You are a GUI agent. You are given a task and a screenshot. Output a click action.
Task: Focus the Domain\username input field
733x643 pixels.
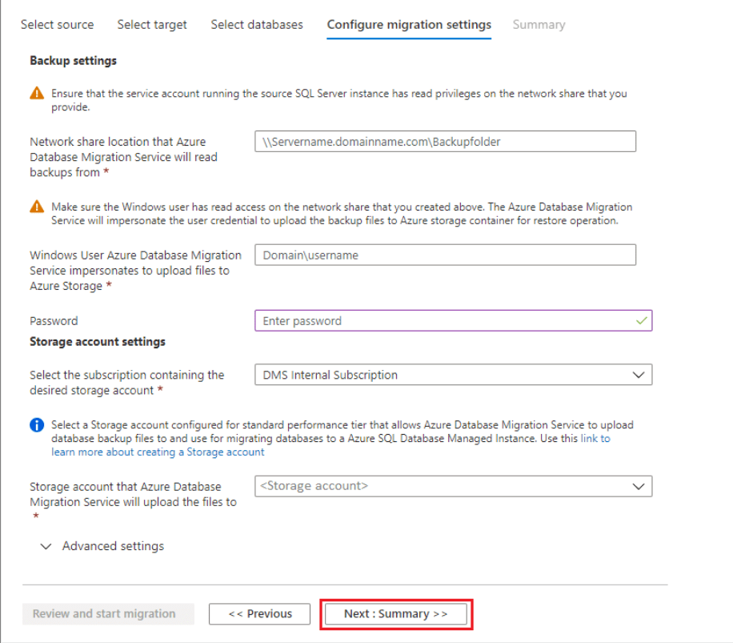coord(444,255)
